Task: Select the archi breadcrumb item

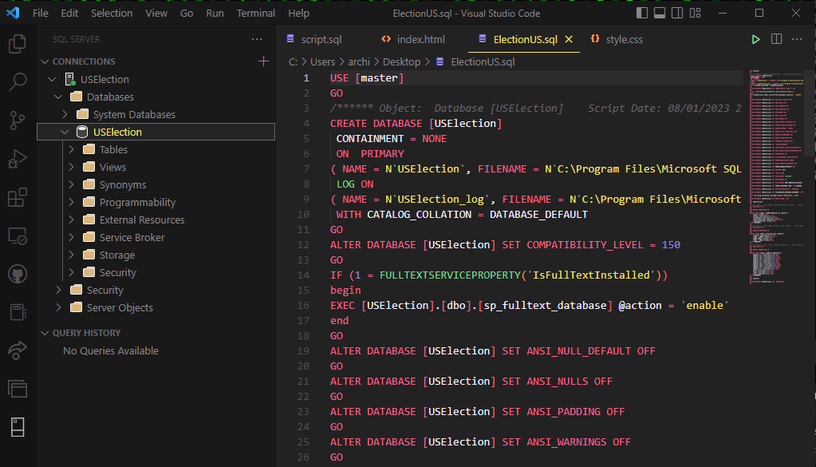Action: pos(358,61)
